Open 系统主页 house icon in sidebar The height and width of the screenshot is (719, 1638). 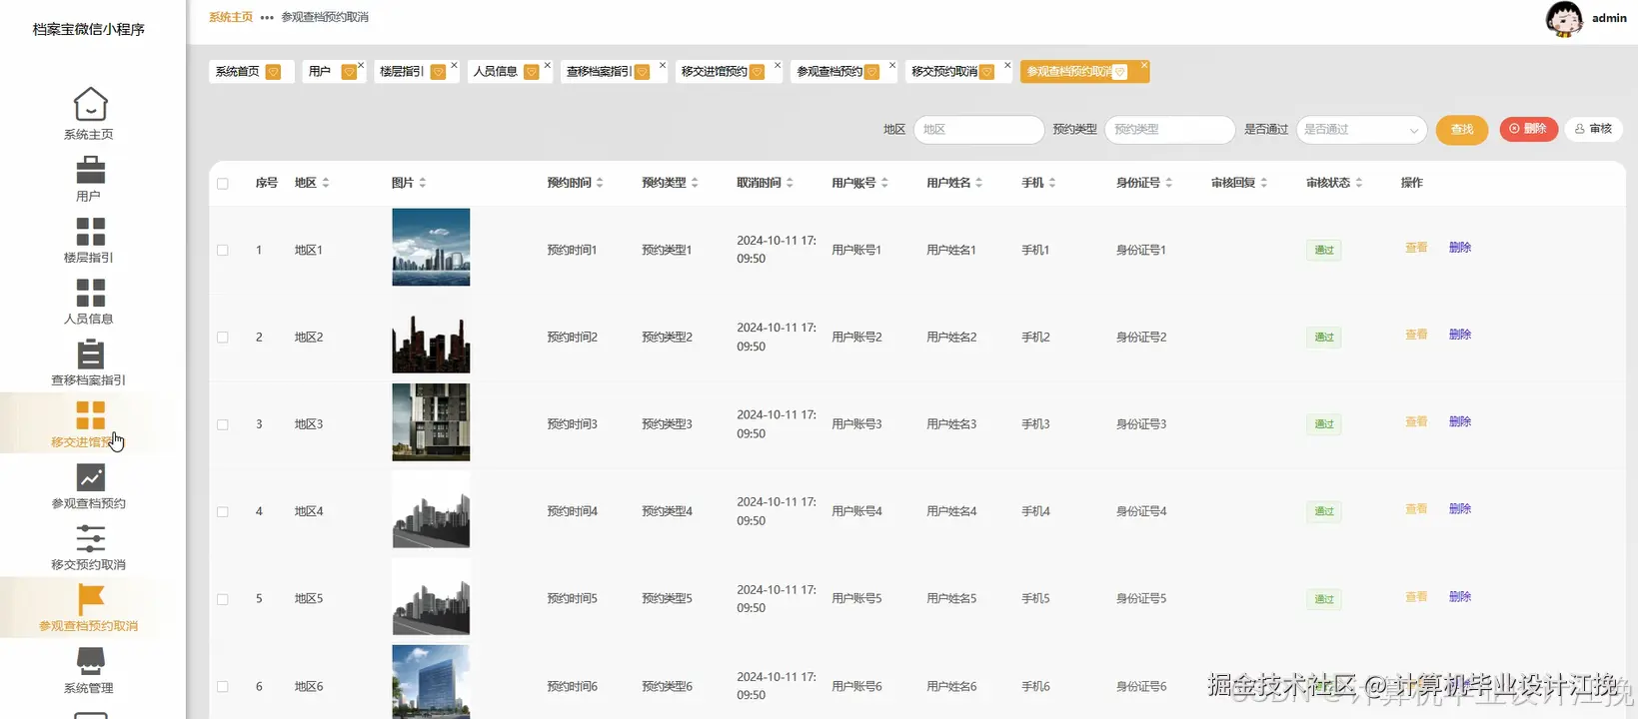[x=90, y=105]
